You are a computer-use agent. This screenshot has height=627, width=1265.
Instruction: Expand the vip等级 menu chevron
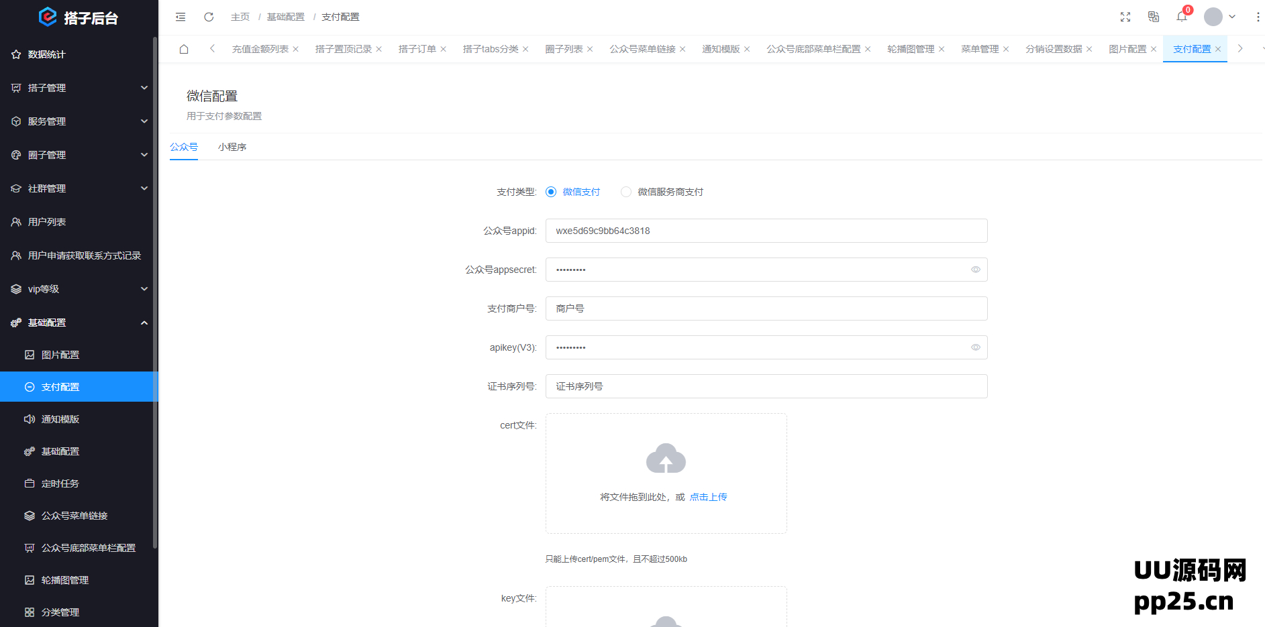(144, 288)
